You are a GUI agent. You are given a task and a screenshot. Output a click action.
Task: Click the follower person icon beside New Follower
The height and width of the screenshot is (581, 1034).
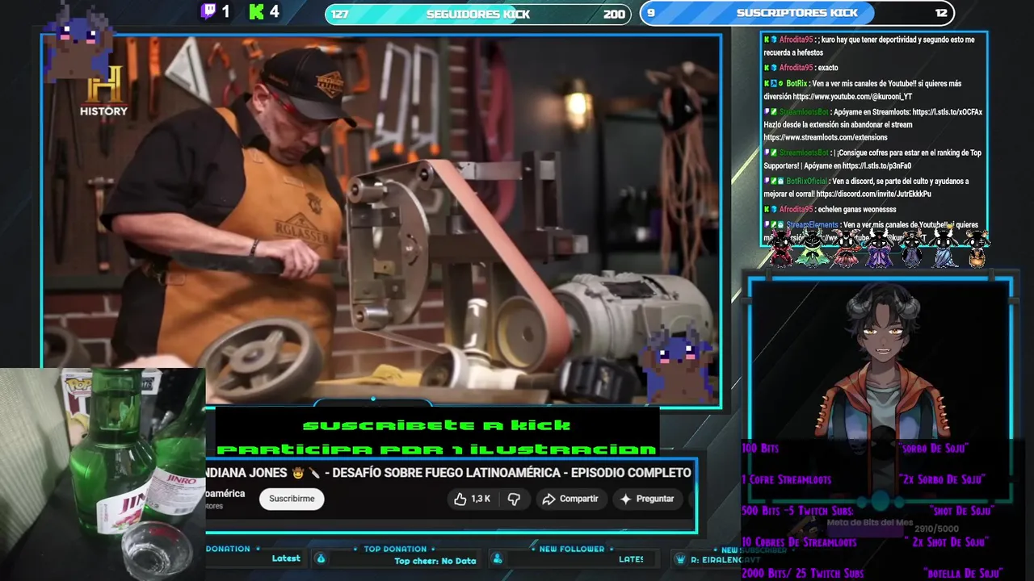coord(498,558)
